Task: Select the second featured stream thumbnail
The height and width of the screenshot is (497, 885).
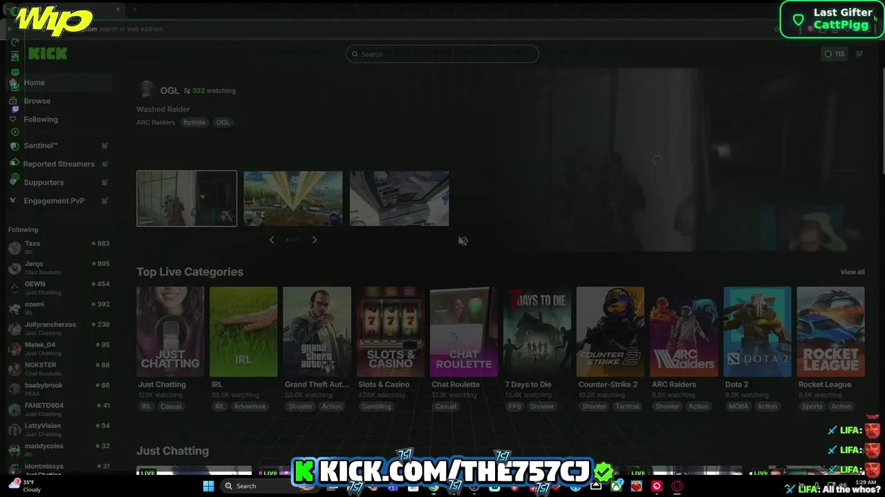Action: 293,199
